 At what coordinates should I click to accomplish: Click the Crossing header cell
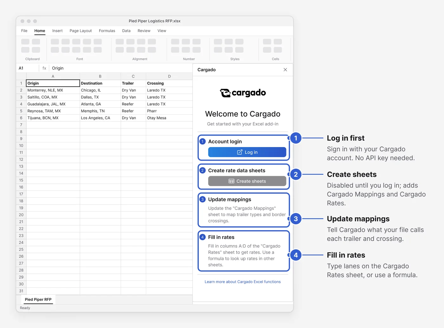[169, 83]
